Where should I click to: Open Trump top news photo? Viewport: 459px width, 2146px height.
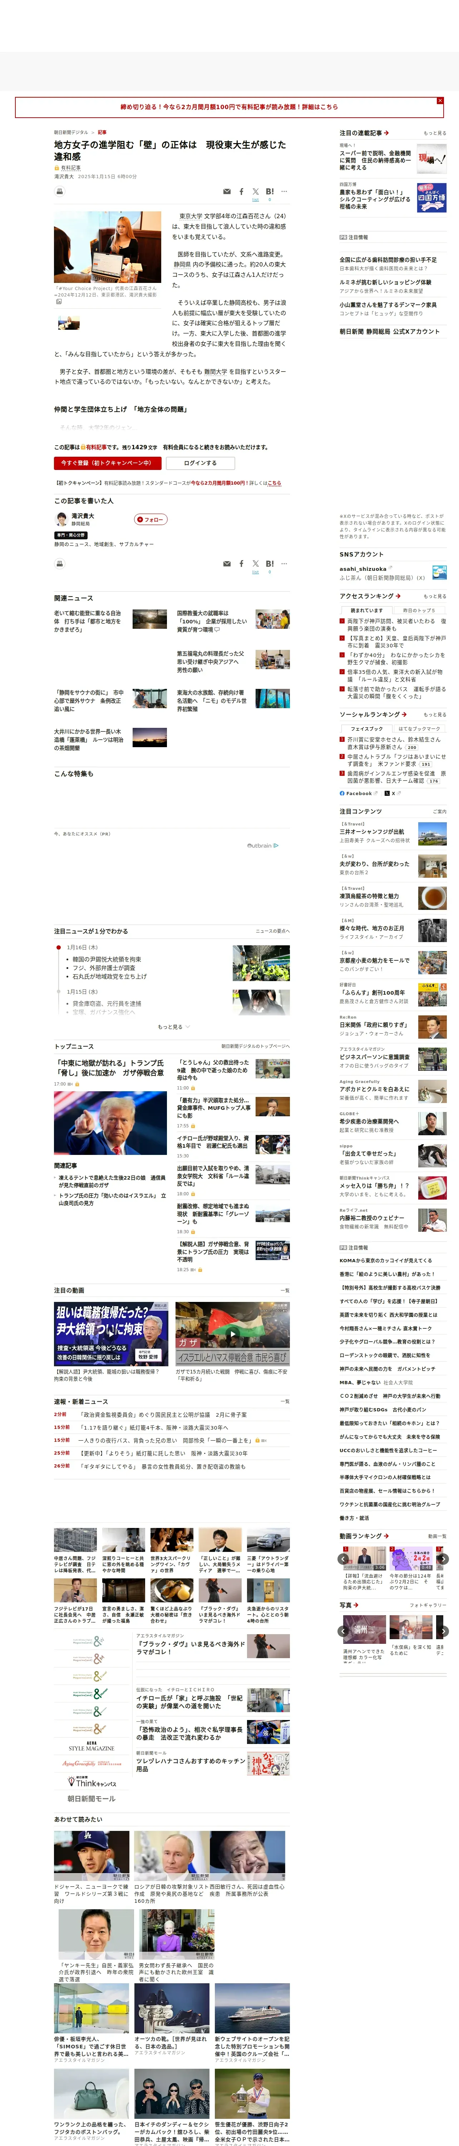coord(110,1123)
